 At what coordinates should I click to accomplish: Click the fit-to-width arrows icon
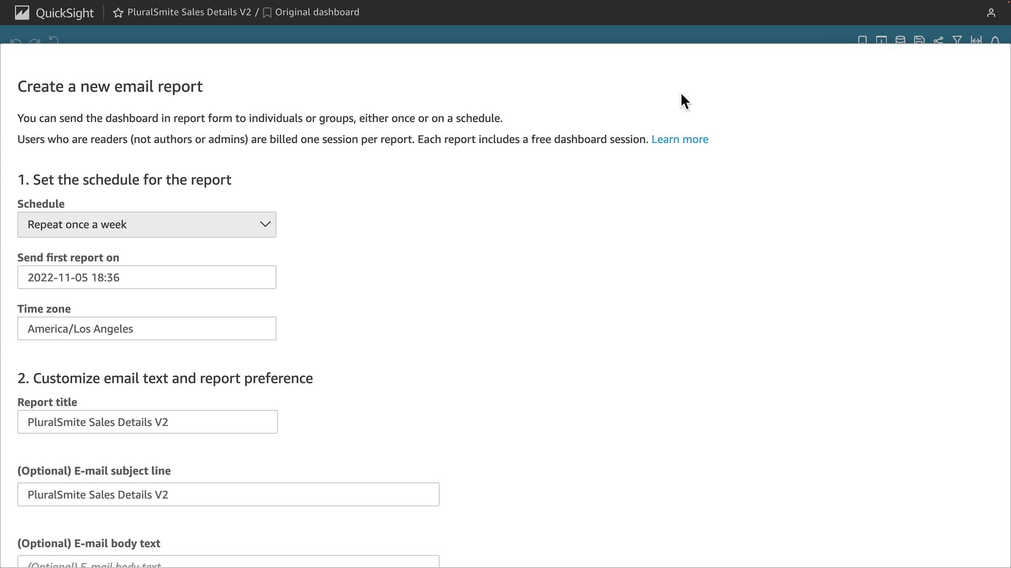point(976,40)
